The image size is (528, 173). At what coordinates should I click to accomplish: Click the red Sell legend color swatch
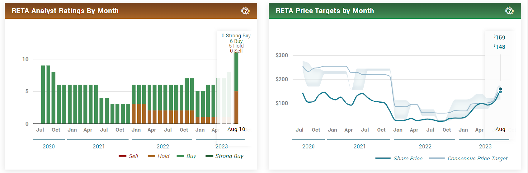tap(122, 156)
